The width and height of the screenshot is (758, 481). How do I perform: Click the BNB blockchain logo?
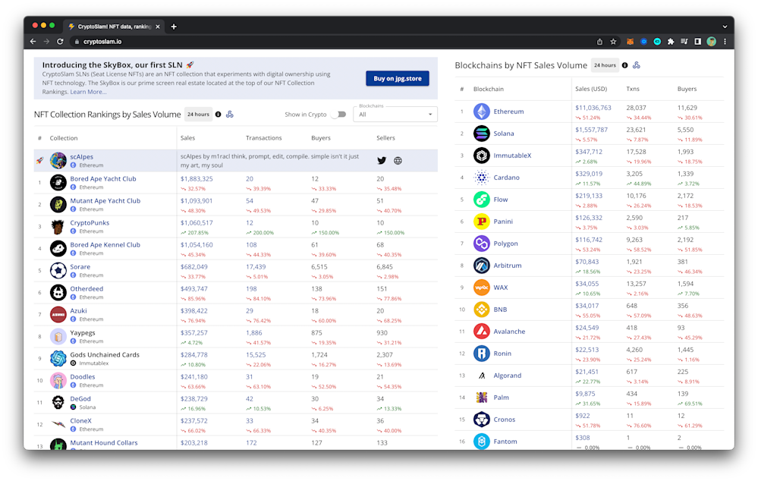point(481,310)
